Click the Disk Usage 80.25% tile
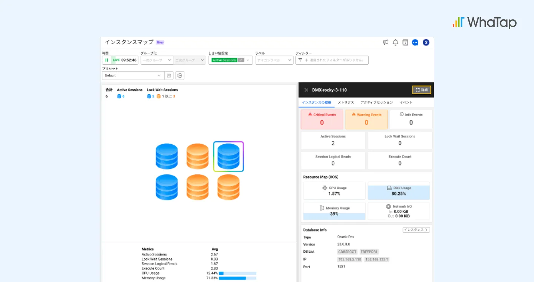 click(399, 191)
